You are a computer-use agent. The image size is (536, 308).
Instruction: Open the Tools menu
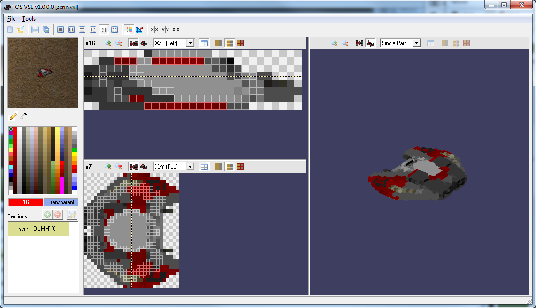click(x=29, y=19)
